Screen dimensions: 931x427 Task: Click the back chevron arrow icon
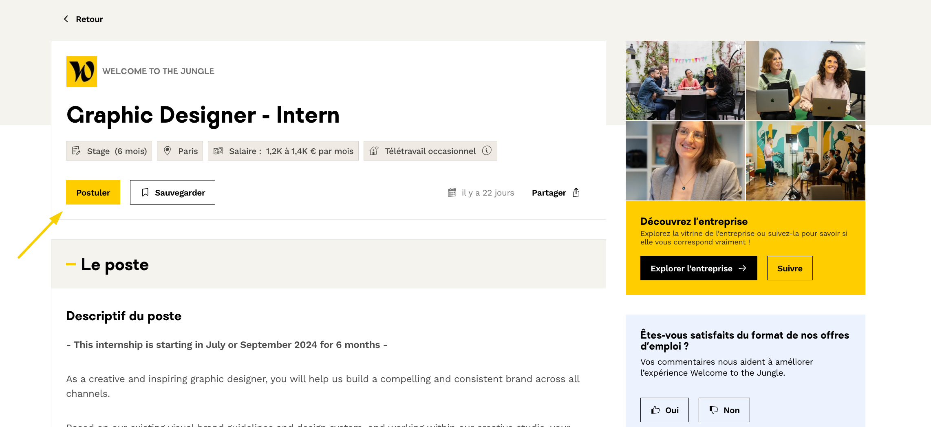[66, 19]
